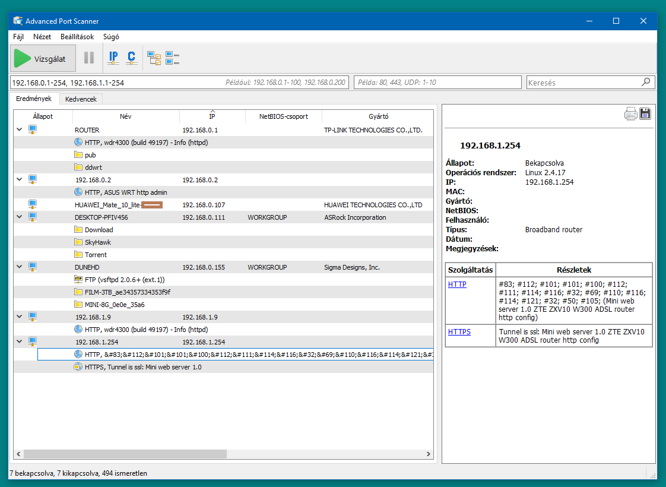Click the computer icon beside DUNEHD
This screenshot has height=487, width=666.
[x=32, y=267]
